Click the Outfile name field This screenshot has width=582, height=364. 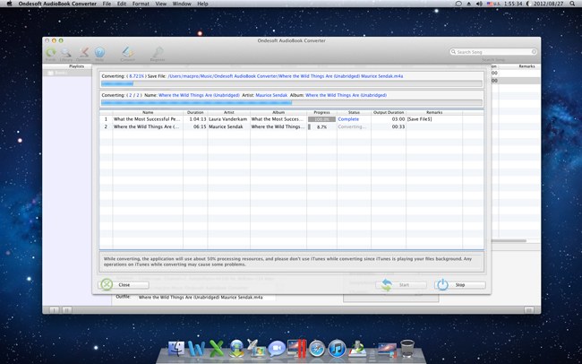(x=207, y=298)
